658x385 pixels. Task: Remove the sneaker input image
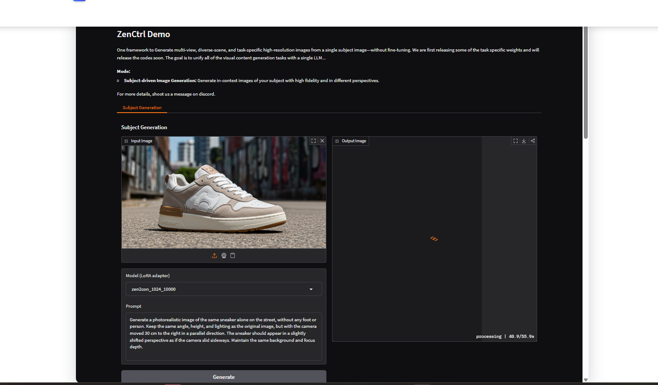click(322, 141)
